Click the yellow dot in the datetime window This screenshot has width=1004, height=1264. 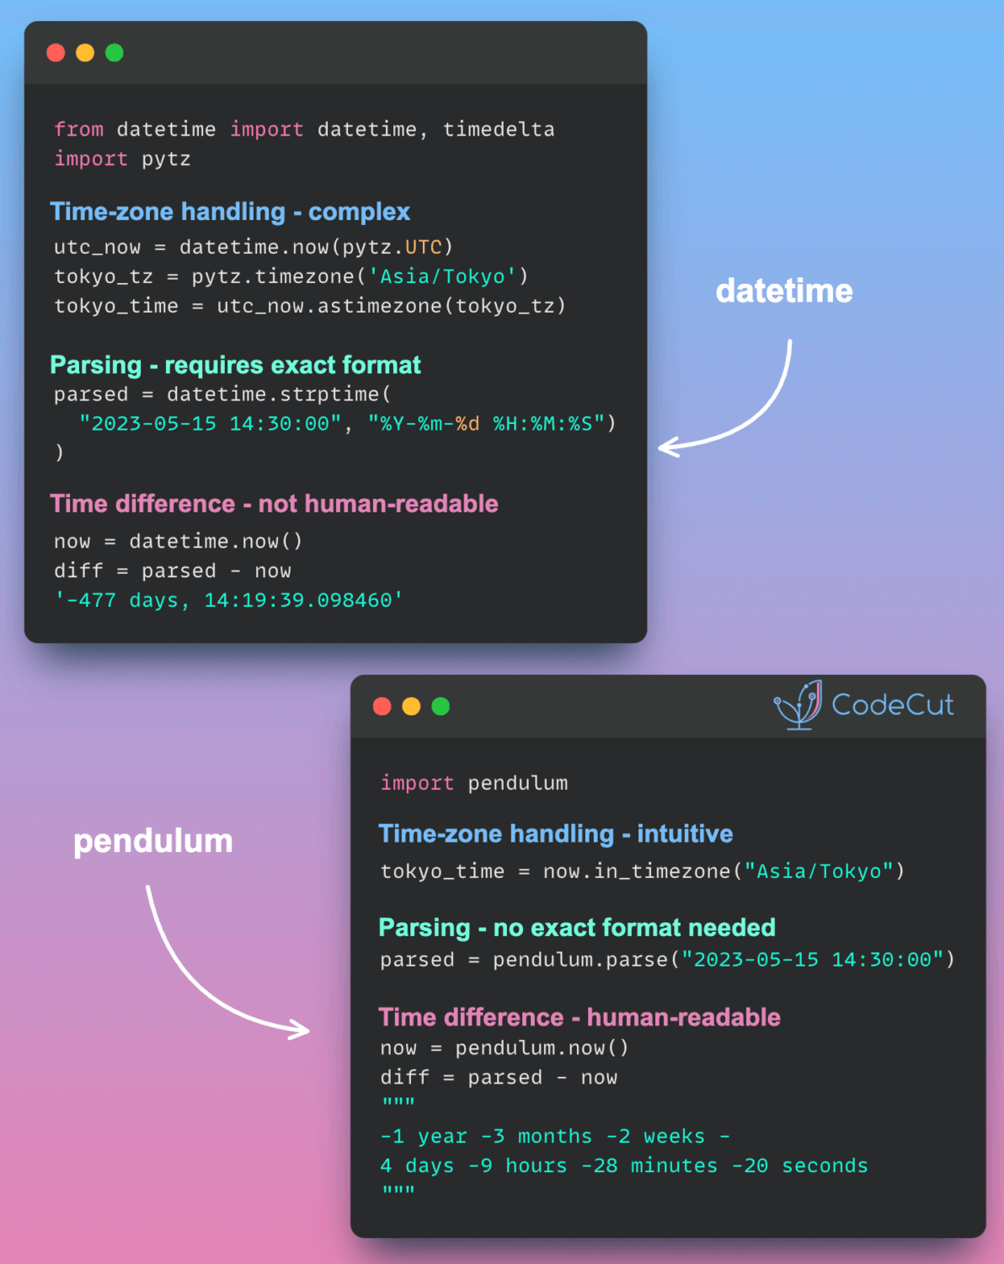[x=85, y=53]
